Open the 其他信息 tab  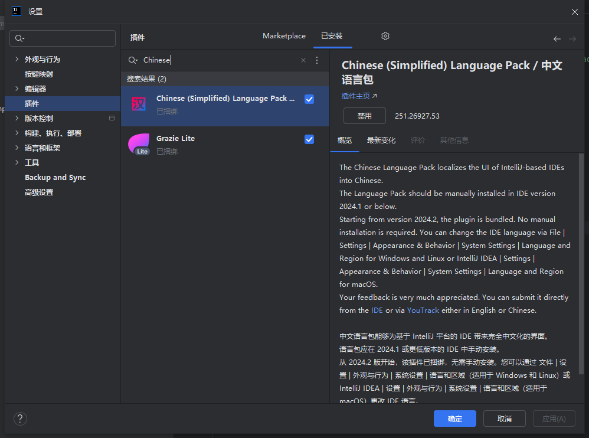tap(454, 140)
